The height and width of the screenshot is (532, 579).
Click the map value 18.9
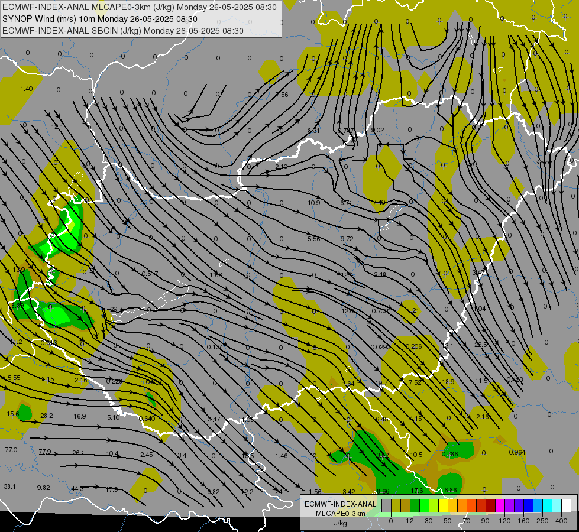[448, 382]
